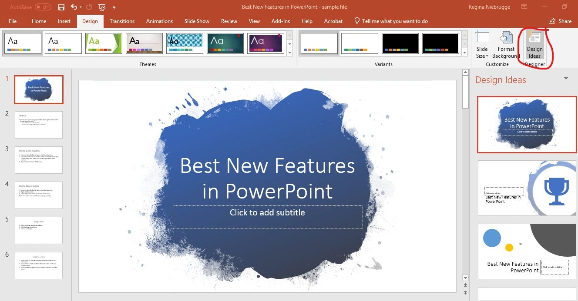Expand the Themes gallery with the More arrow
Screen dimensions: 578x301
(x=289, y=51)
